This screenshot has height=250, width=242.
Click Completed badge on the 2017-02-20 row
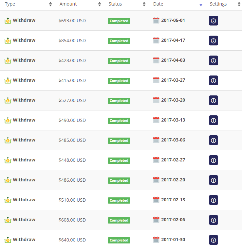tap(119, 180)
